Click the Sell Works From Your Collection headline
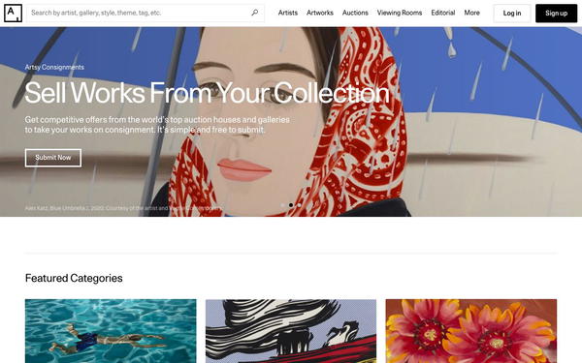This screenshot has height=363, width=582. 207,93
